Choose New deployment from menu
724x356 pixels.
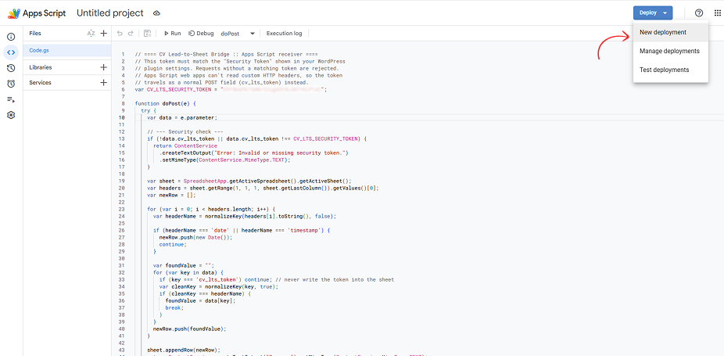coord(670,32)
